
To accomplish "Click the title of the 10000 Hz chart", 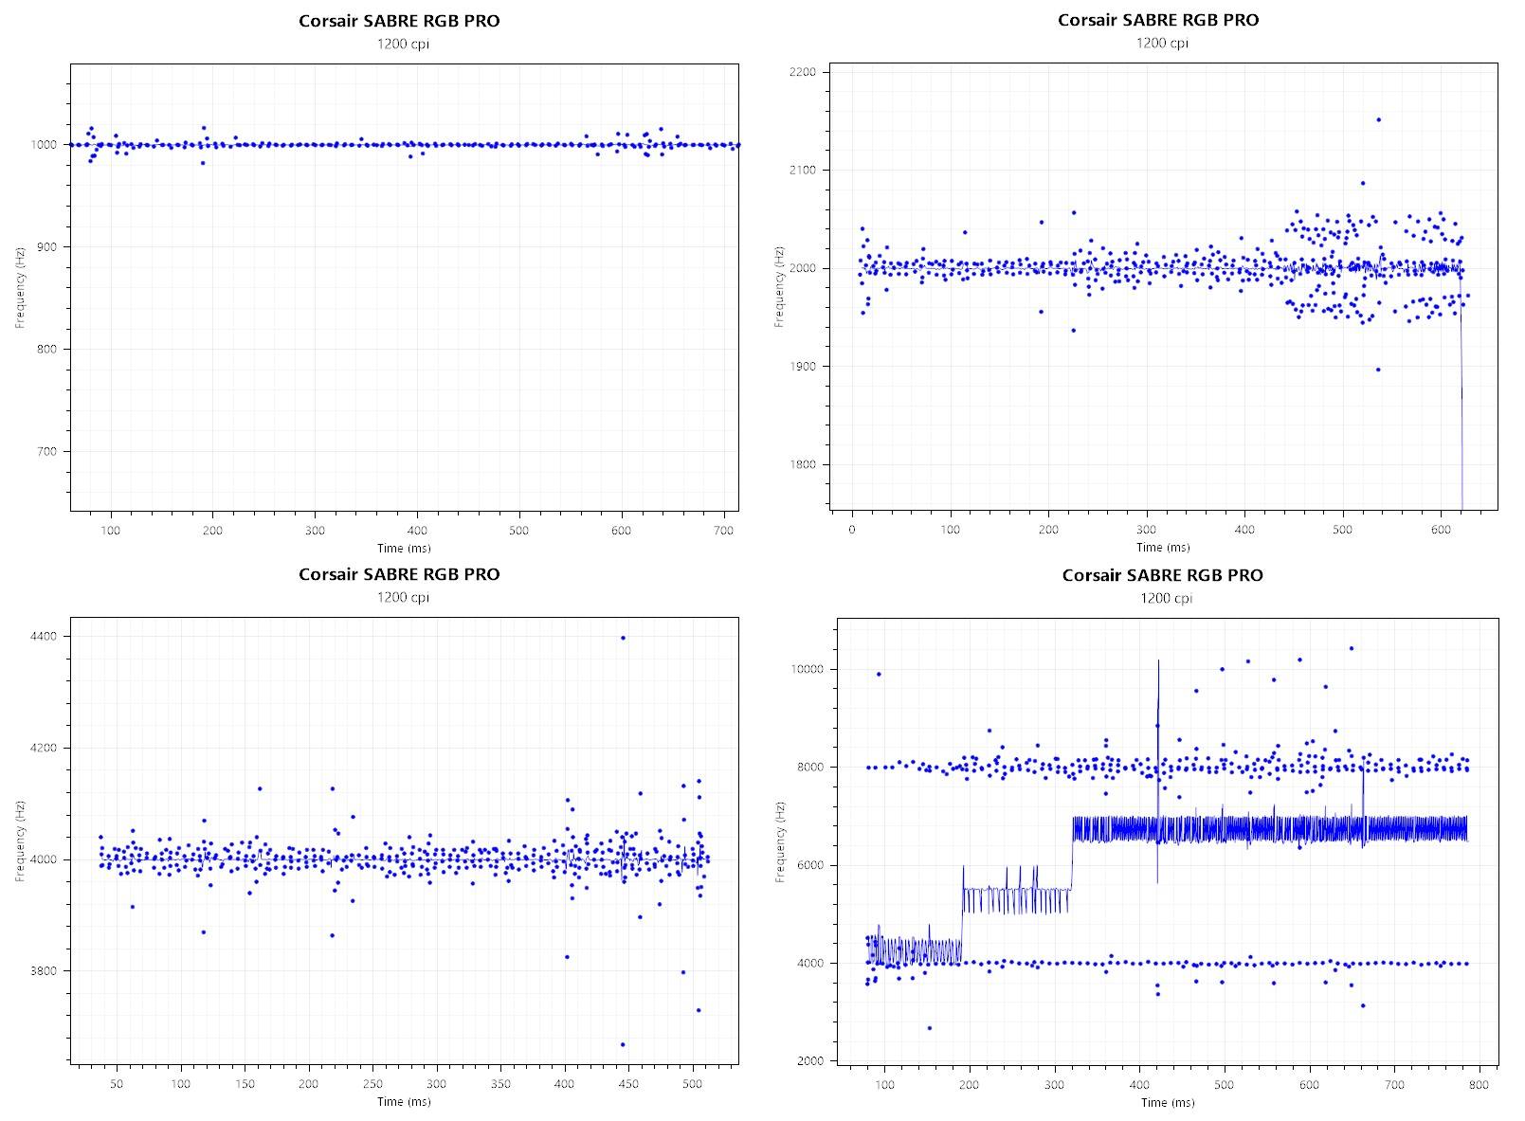I will [x=1162, y=575].
